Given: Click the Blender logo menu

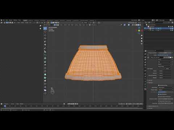Looking at the screenshot, I should point(1,20).
